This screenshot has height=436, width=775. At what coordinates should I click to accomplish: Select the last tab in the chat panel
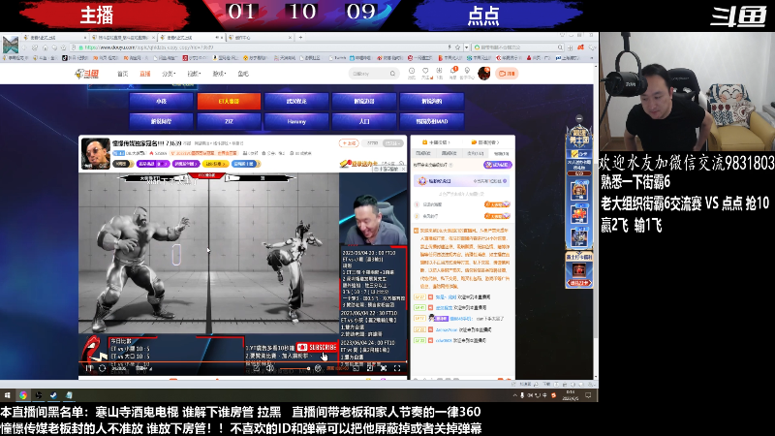[501, 154]
